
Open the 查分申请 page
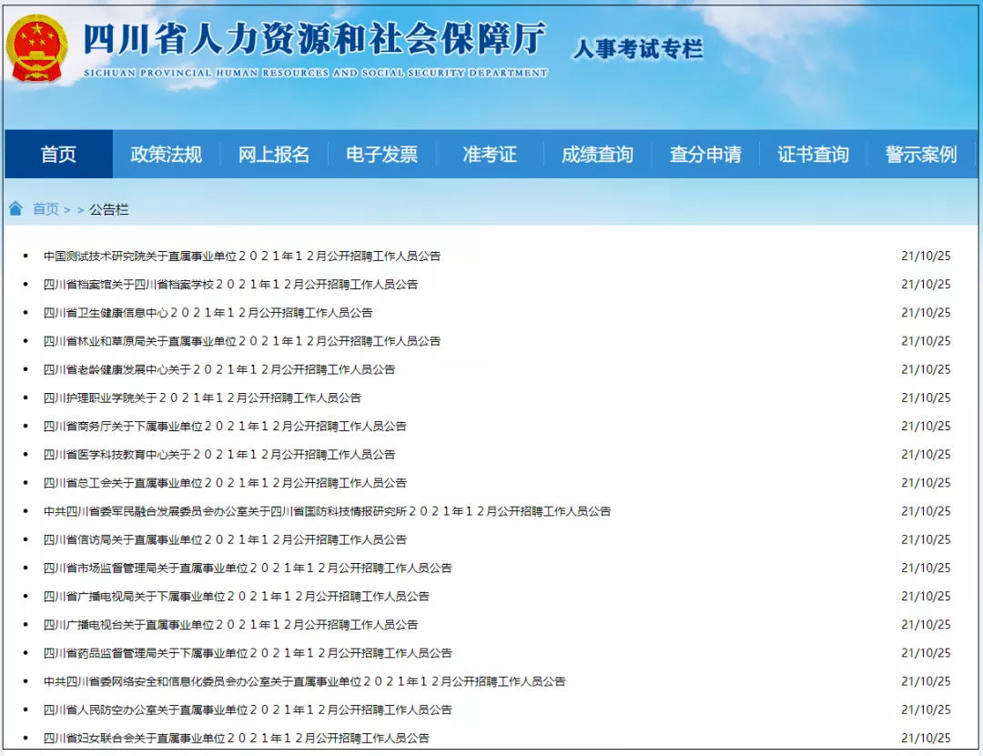(x=705, y=155)
